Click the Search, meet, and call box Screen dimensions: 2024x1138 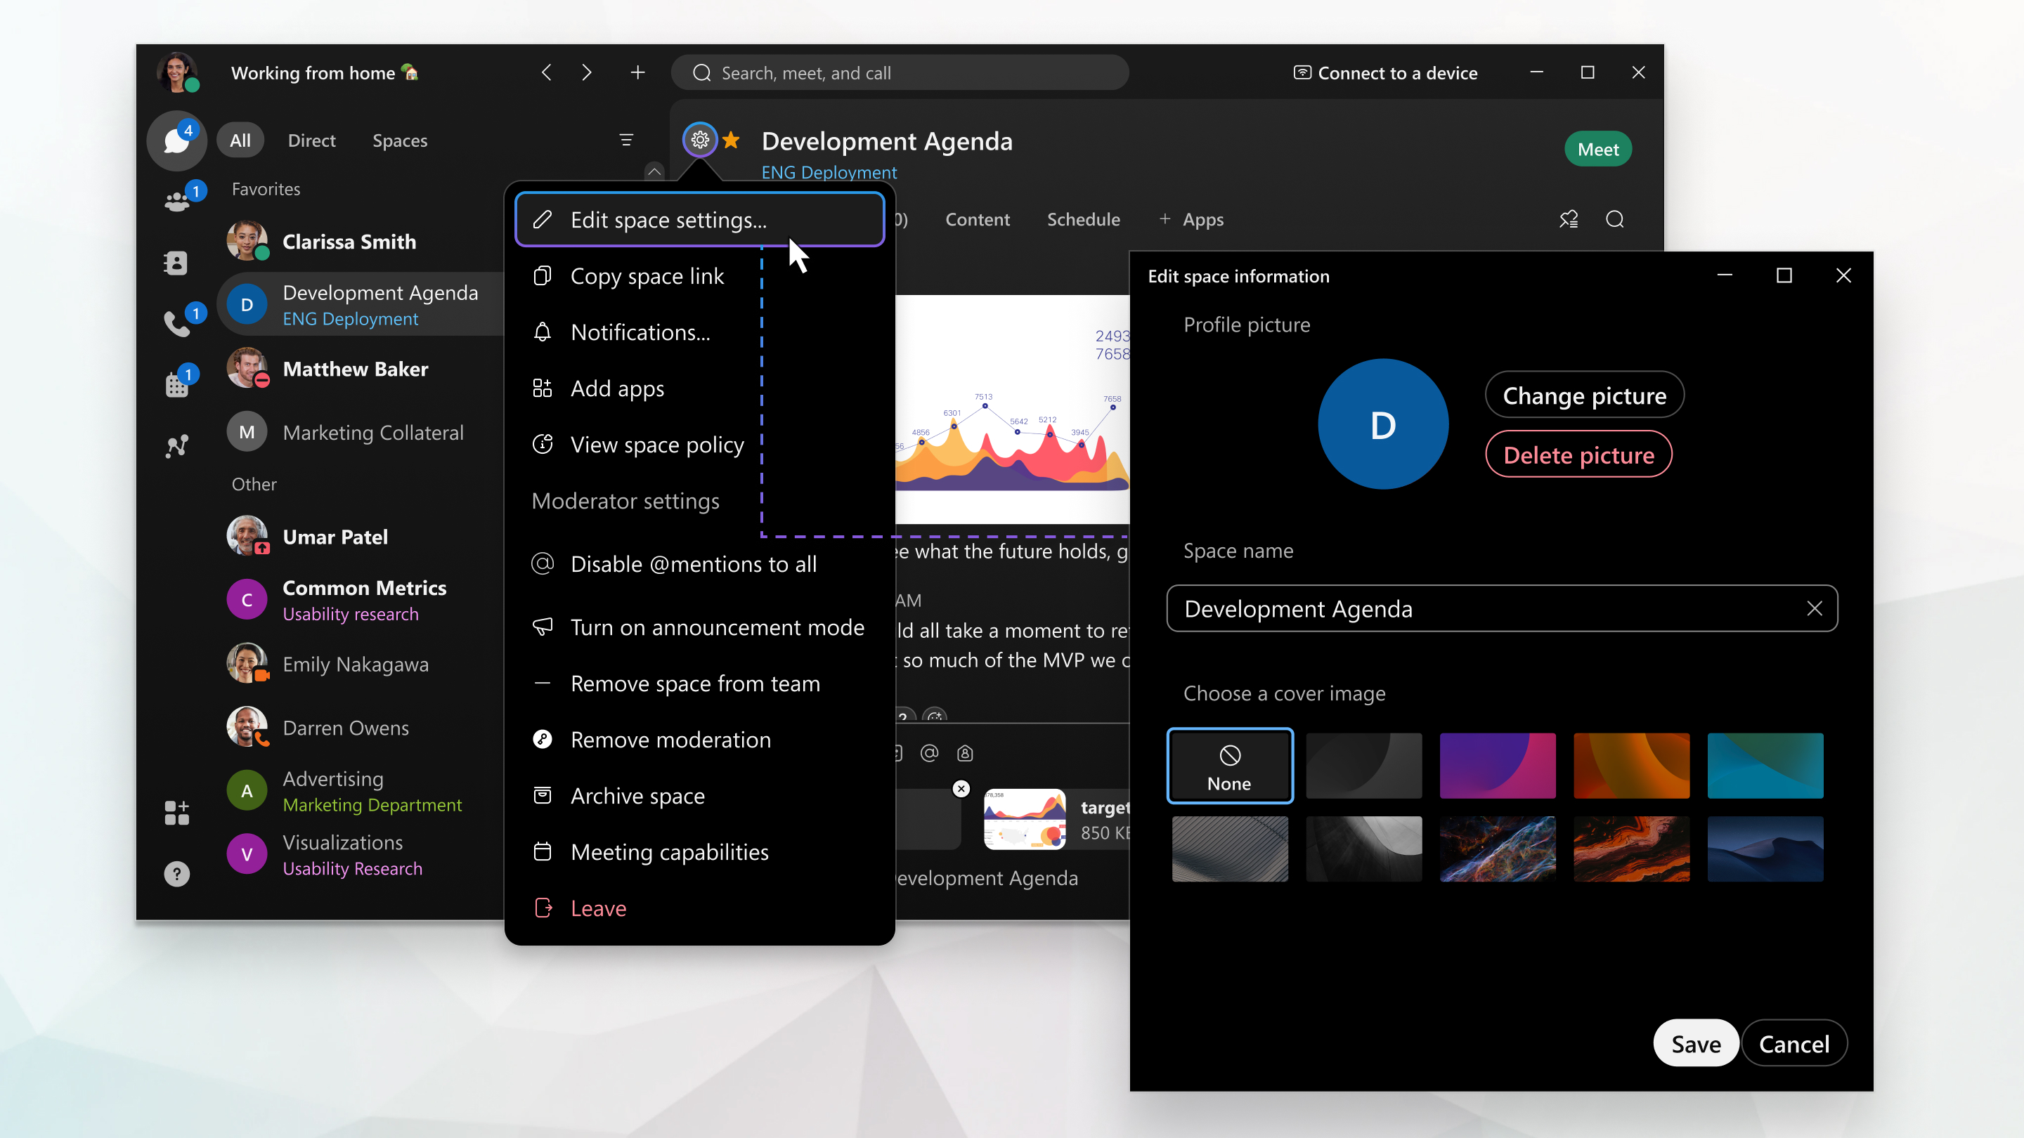pos(900,72)
